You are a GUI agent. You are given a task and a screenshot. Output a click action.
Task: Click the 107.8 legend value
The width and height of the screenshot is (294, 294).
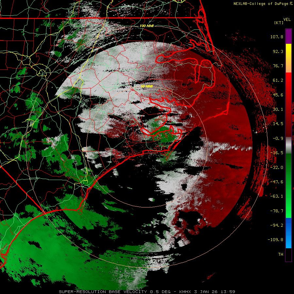point(277,37)
